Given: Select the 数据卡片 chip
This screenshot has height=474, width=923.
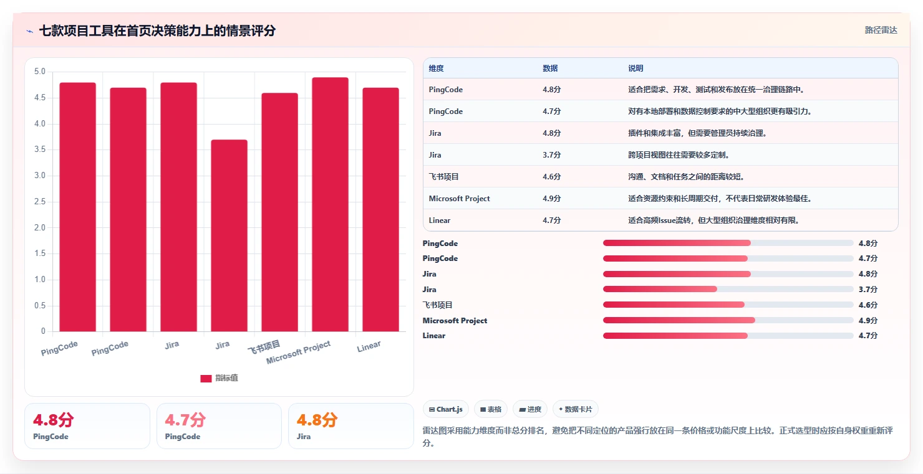Looking at the screenshot, I should [x=576, y=409].
